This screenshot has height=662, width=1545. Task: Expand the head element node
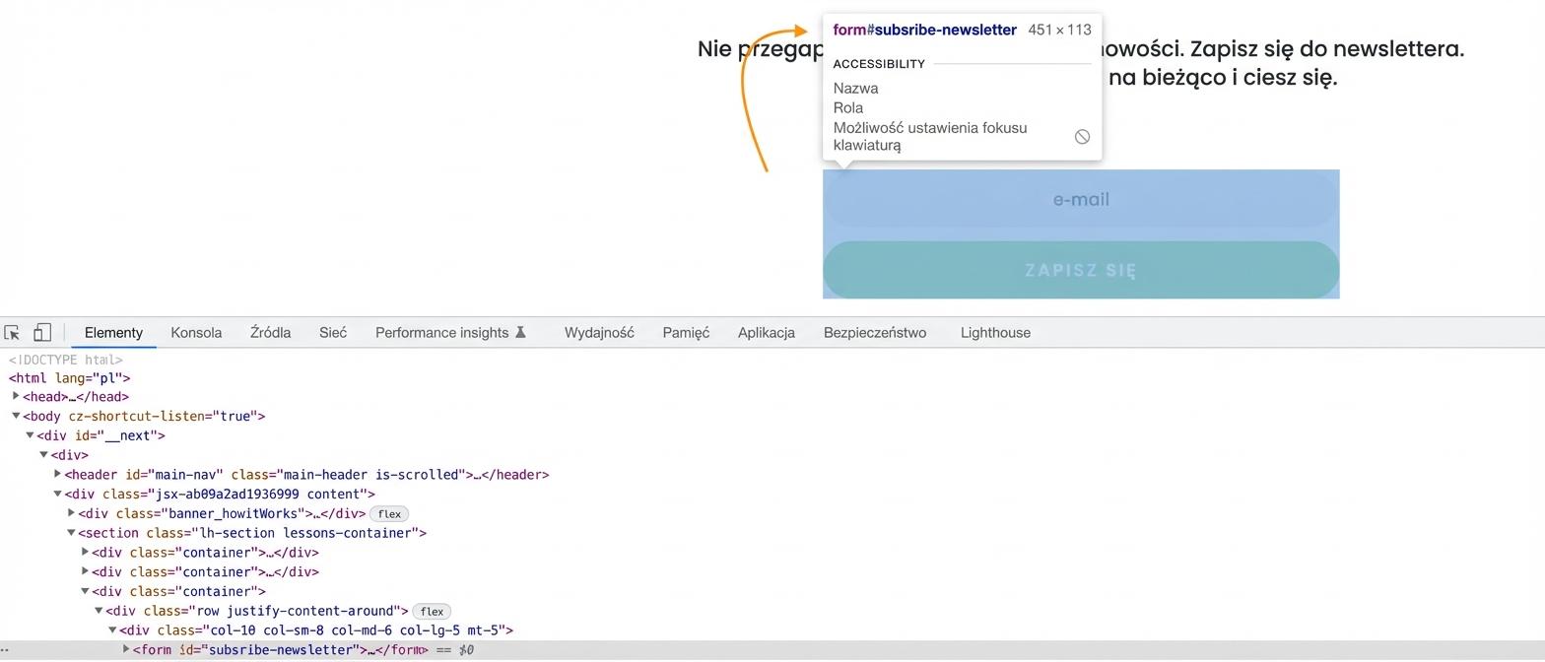click(x=16, y=396)
